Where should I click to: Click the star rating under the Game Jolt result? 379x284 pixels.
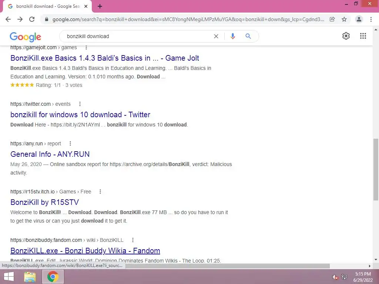coord(22,85)
